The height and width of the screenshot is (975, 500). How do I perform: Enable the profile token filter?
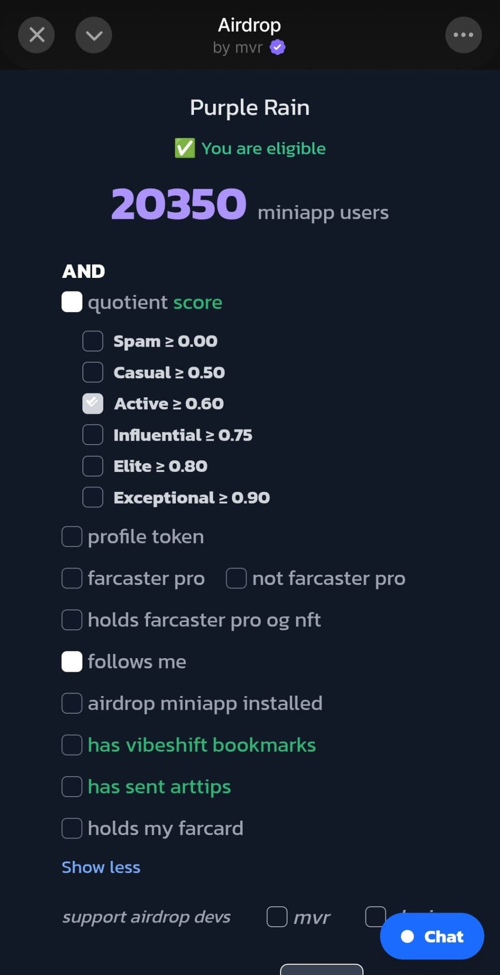point(72,537)
